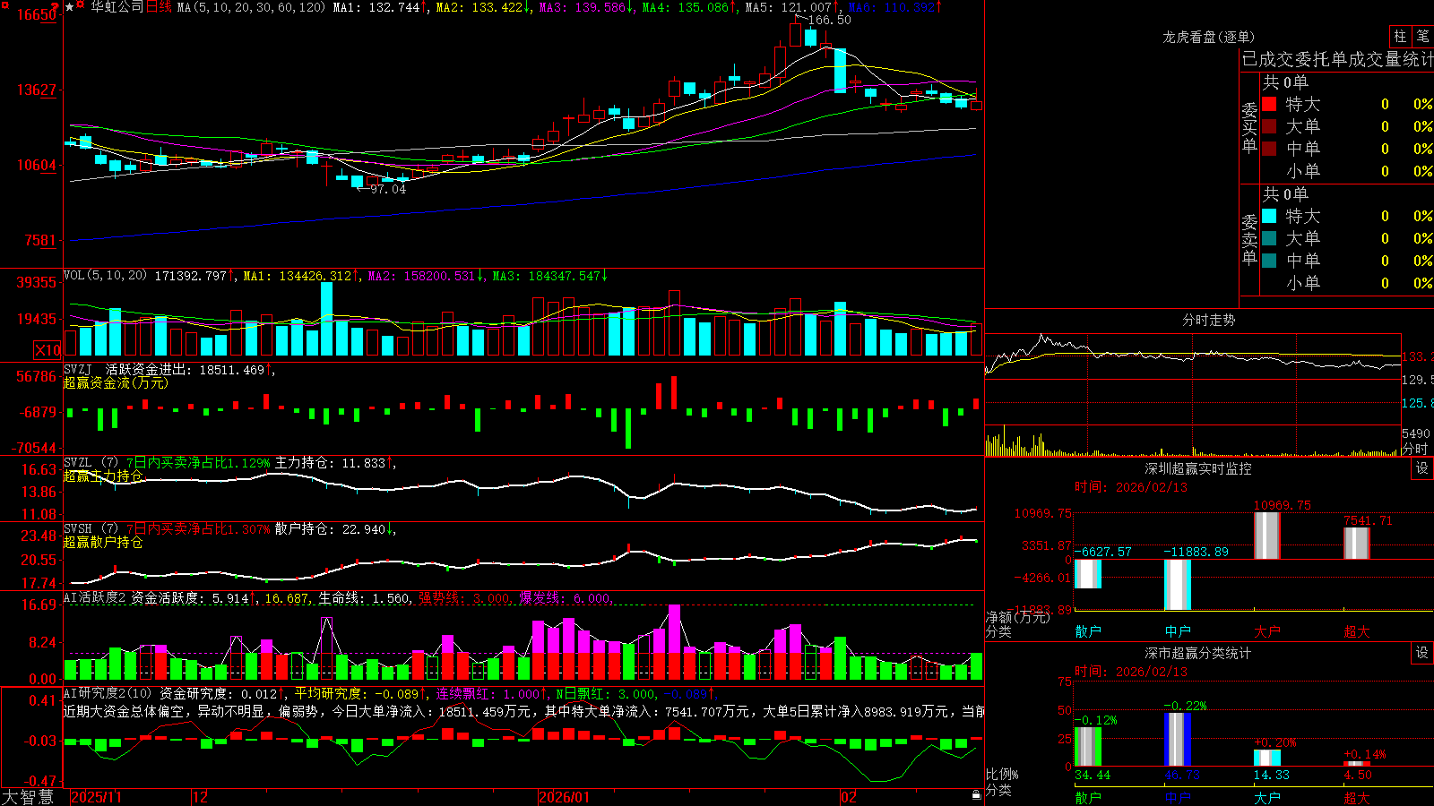Click the dark red 大单 buy order swatch

(1269, 126)
